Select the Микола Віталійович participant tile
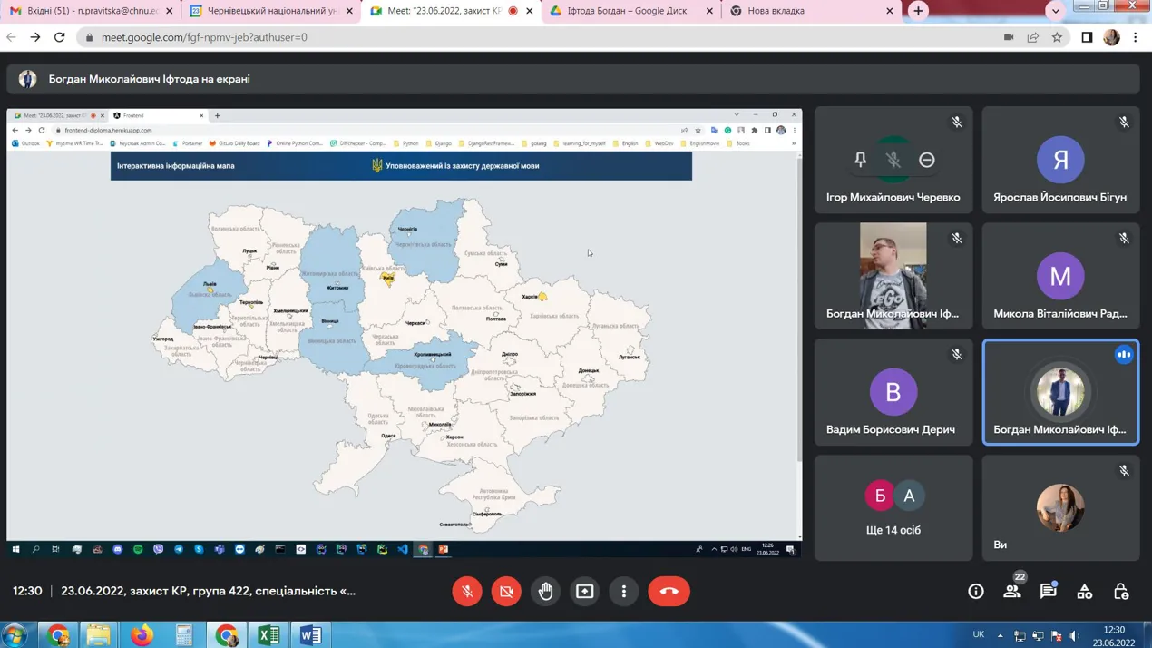 pos(1060,276)
